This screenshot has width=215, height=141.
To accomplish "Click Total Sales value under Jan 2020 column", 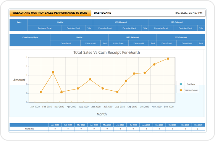I will 55,129.
